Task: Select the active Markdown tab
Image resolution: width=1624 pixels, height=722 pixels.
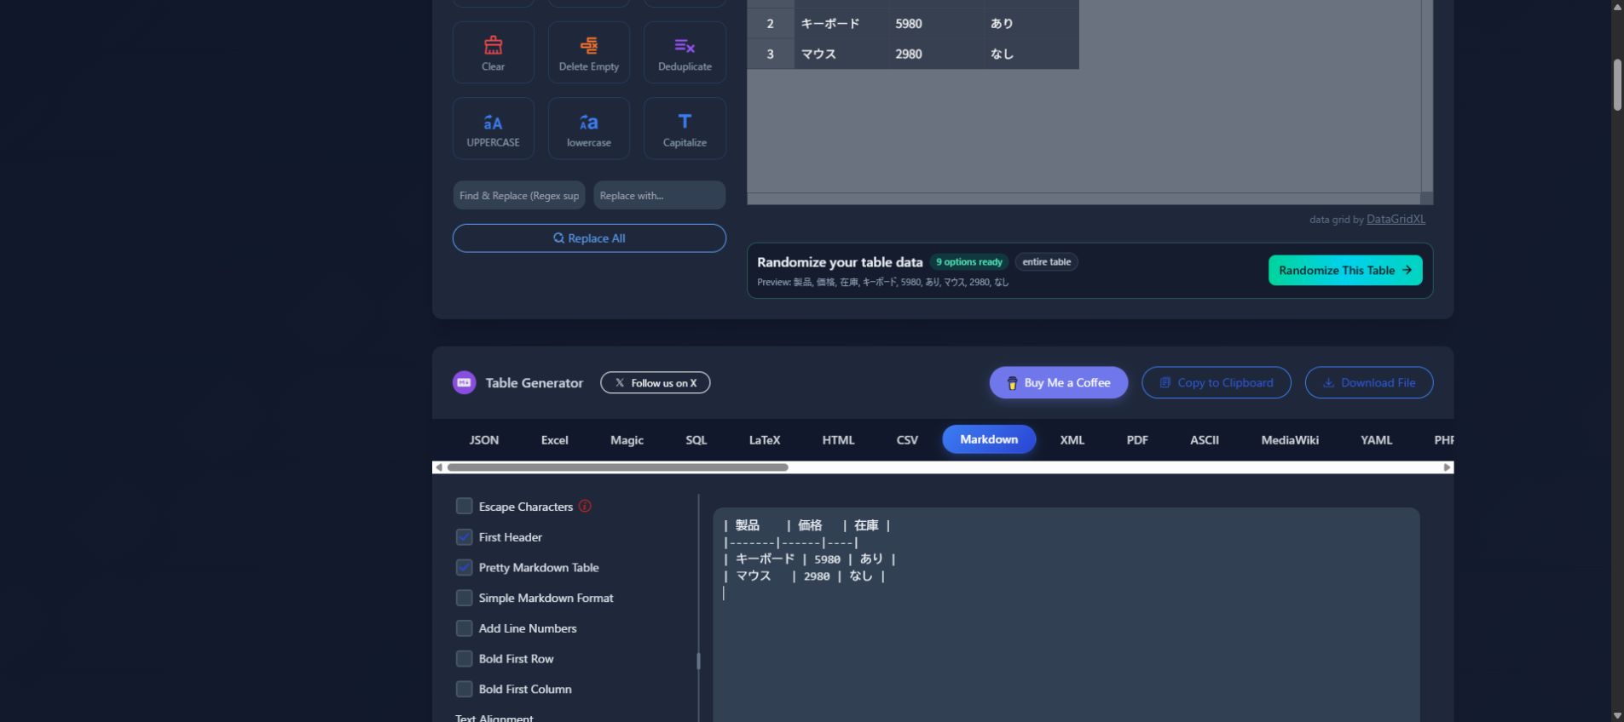Action: click(x=989, y=439)
